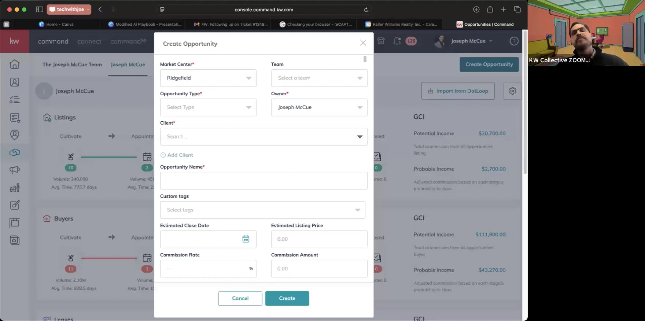The image size is (645, 321).
Task: Click the Opportunity Name input field
Action: coord(264,181)
